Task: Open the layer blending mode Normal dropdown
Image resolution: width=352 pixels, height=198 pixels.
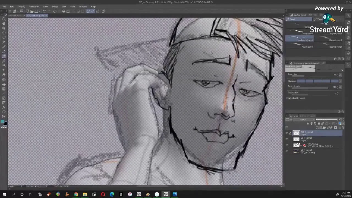Action: (302, 120)
